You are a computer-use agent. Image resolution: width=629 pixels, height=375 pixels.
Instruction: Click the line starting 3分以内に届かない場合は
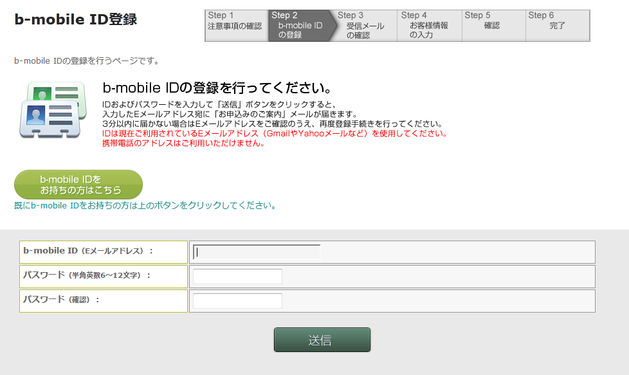click(273, 124)
